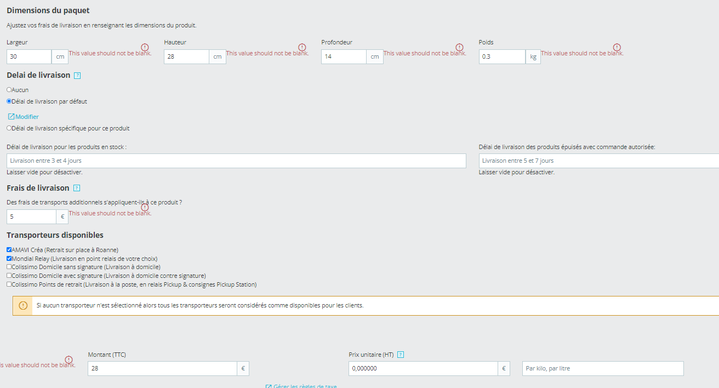Click warning icon next to Profondeur field
This screenshot has height=388, width=719.
point(459,47)
